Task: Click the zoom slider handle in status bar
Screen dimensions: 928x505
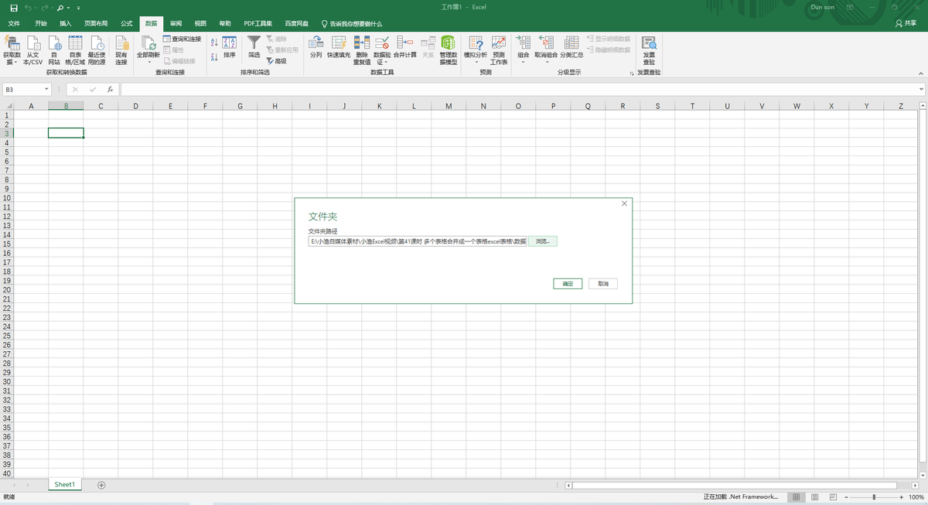Action: (874, 497)
